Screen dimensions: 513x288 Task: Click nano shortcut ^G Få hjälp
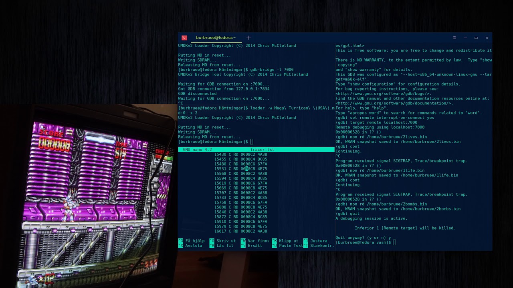click(x=192, y=241)
